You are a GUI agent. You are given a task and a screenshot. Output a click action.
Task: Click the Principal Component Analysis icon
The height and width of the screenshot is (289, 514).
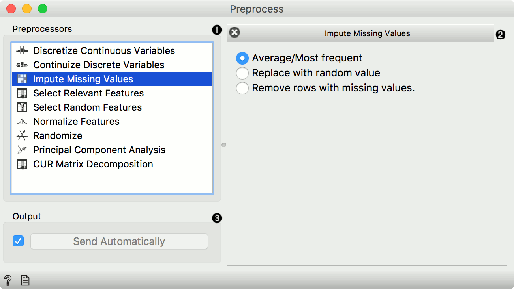[22, 150]
